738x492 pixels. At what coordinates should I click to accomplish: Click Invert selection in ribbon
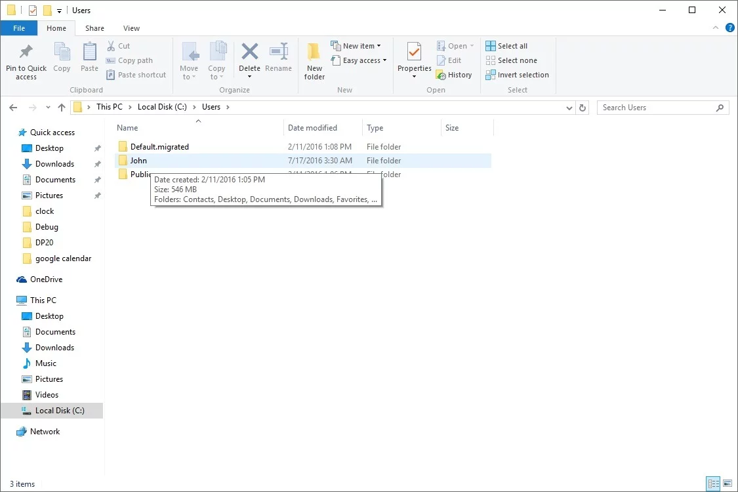(x=518, y=75)
